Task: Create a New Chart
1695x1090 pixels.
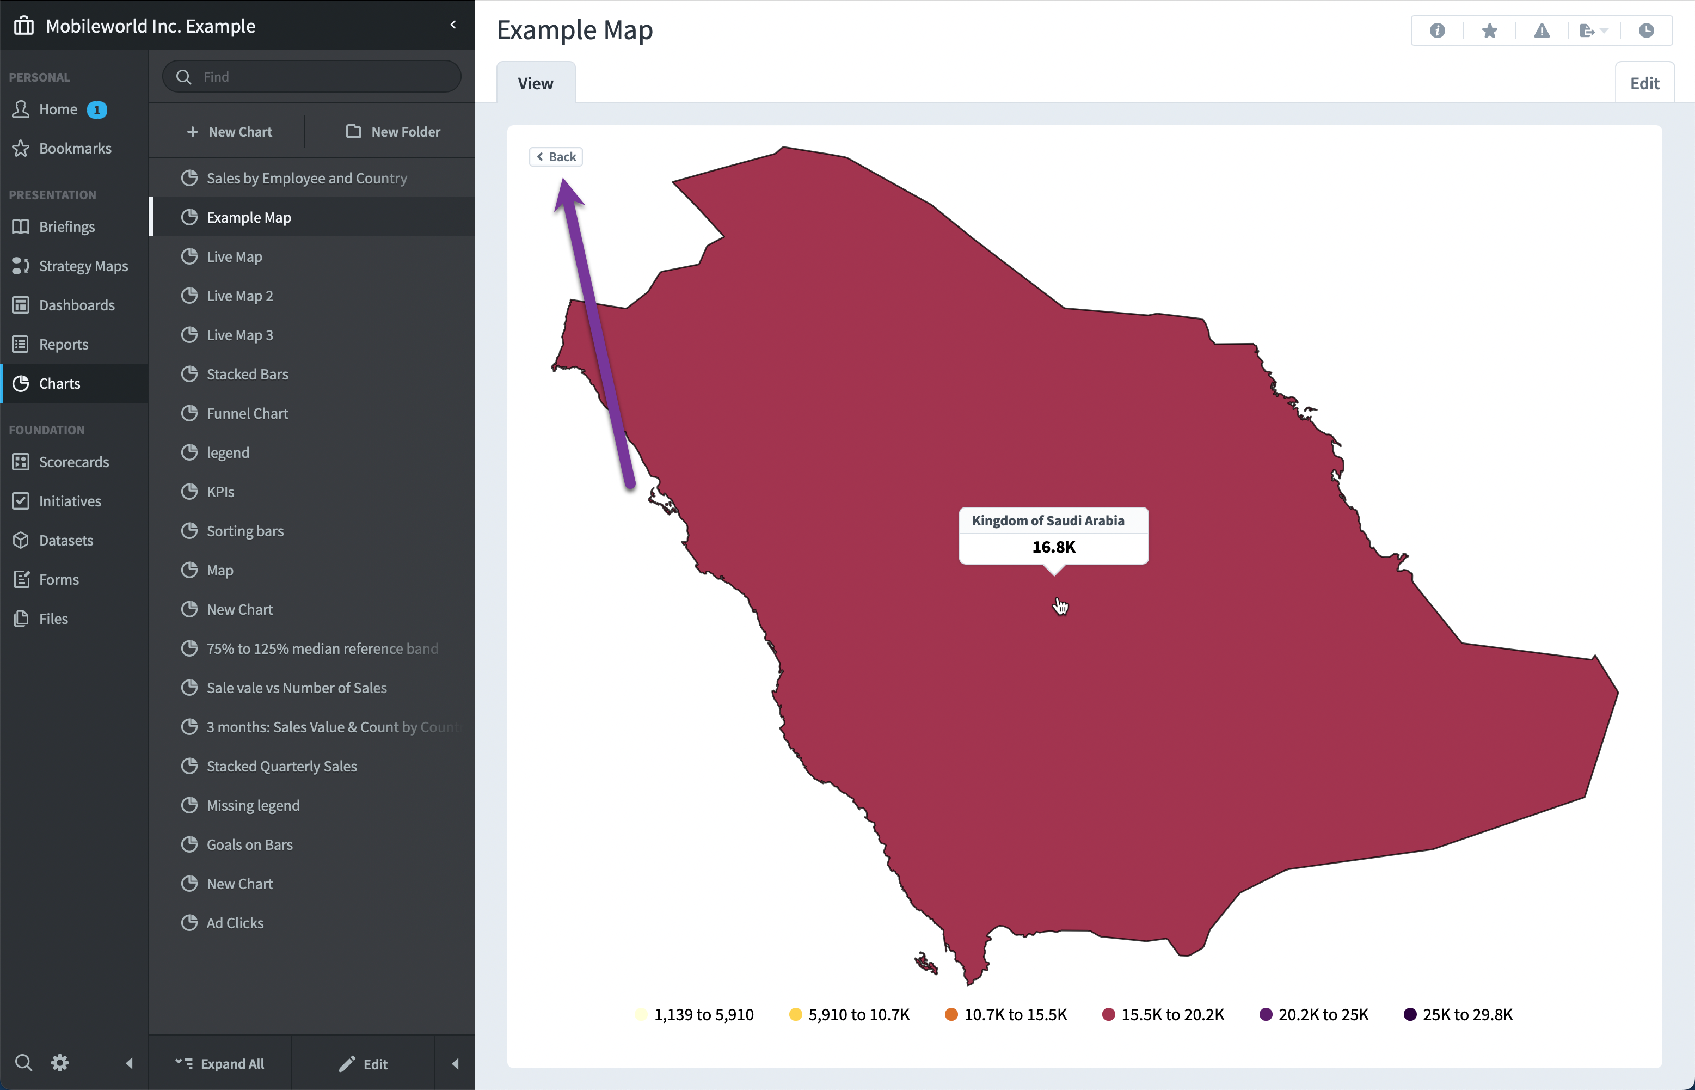Action: tap(229, 132)
